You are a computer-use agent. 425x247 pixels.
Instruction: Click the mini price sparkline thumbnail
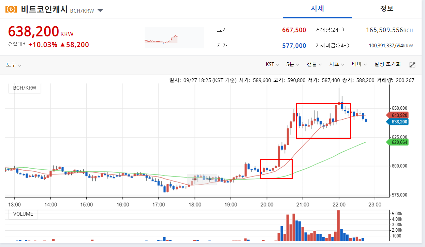coord(174,38)
